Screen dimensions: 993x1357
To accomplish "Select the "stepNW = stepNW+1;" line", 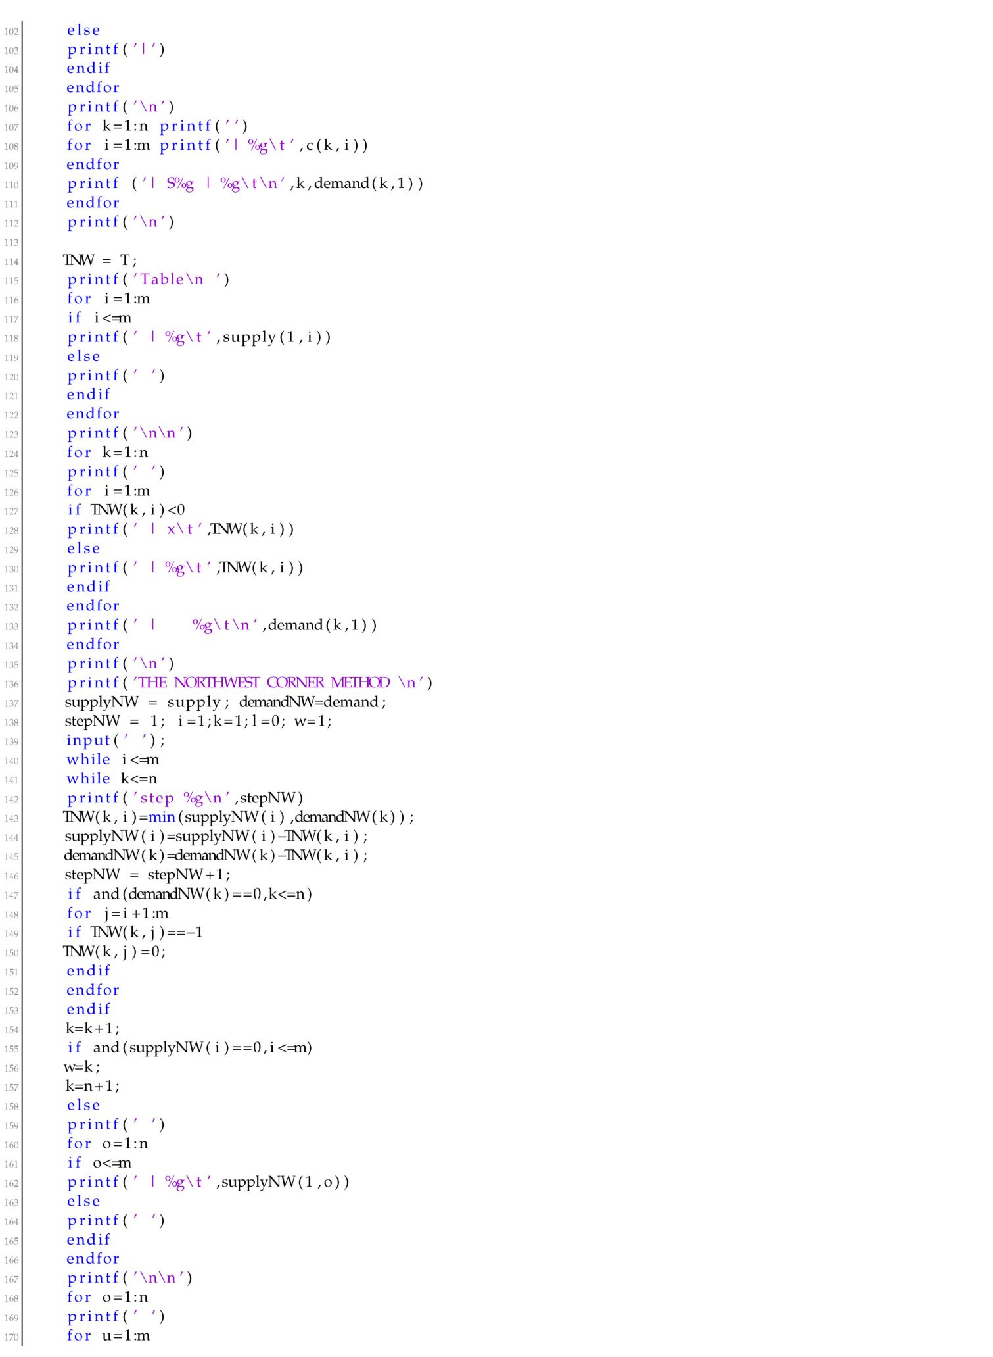I will coord(148,875).
